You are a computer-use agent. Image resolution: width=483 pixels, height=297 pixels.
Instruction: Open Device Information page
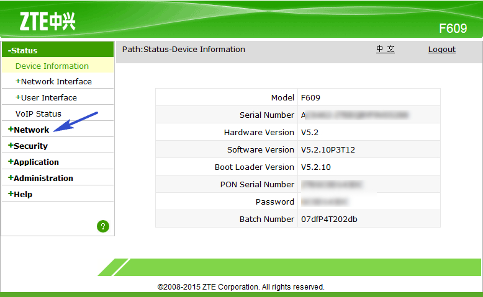click(52, 66)
